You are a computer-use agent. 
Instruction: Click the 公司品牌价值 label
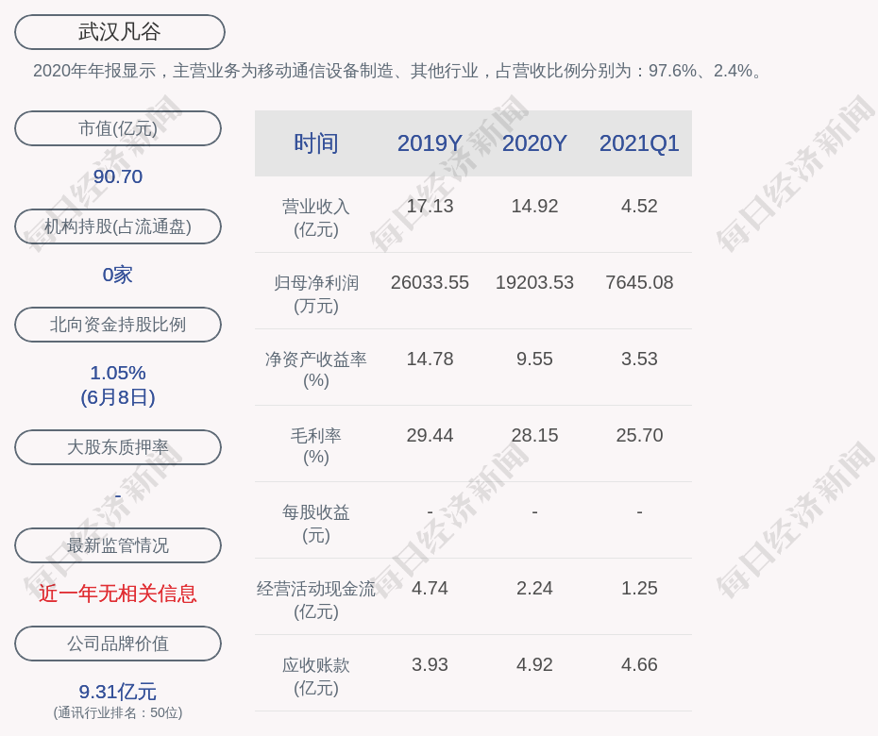pos(118,644)
